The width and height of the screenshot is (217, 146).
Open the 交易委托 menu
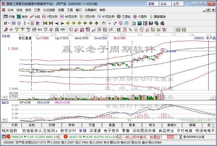click(91, 10)
